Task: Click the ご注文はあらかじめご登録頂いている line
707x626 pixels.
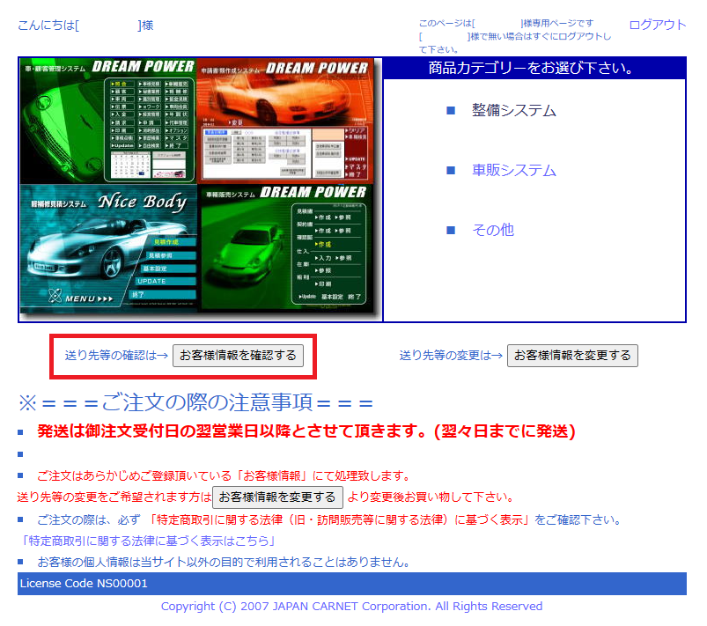Action: pos(224,475)
